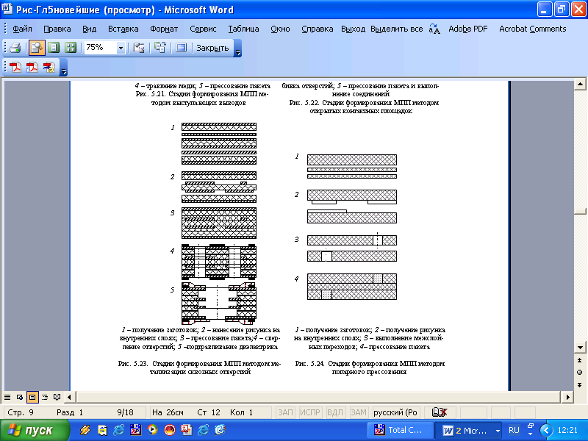
Task: Switch to Outline view icon
Action: point(45,397)
